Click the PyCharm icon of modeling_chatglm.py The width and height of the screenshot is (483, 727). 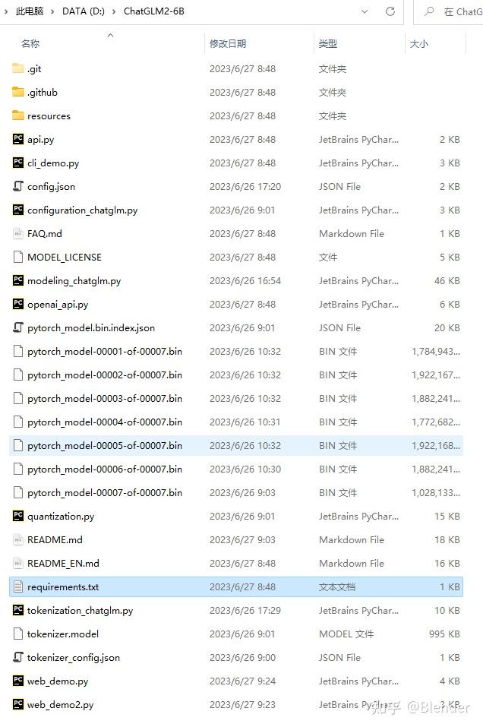click(18, 280)
